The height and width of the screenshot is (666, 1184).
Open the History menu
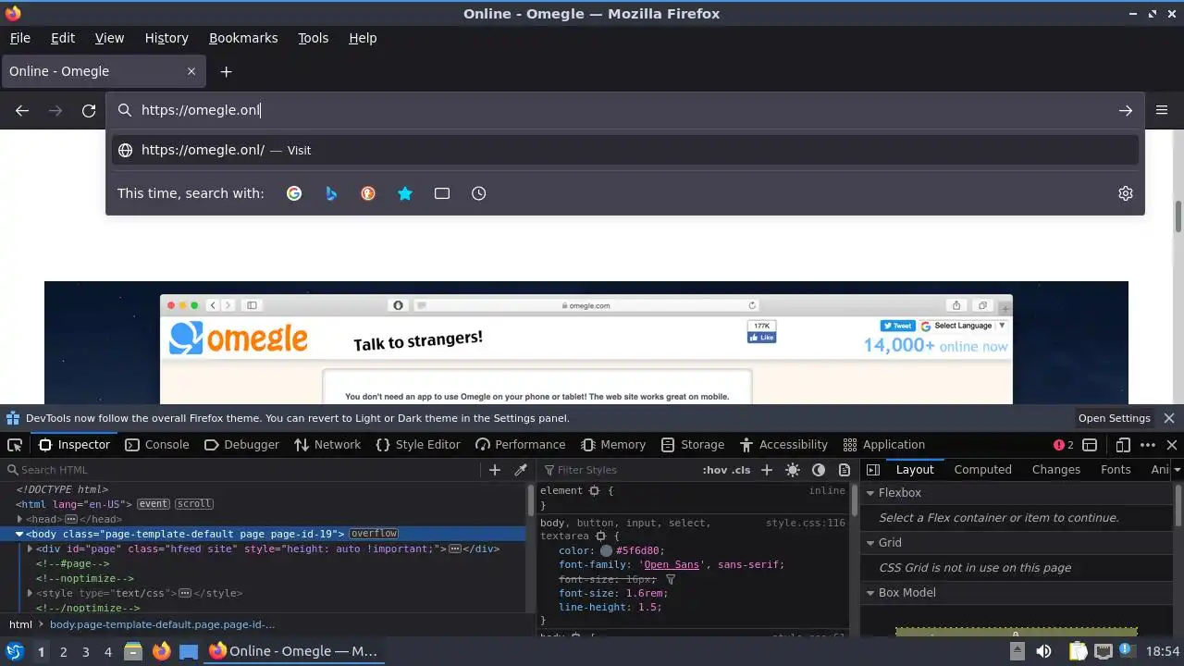point(166,38)
